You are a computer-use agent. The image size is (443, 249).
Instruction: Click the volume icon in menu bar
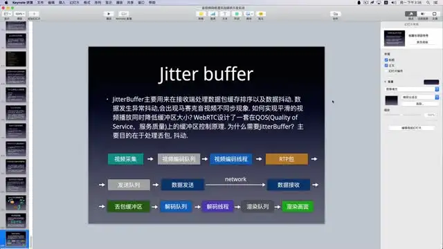(x=393, y=2)
